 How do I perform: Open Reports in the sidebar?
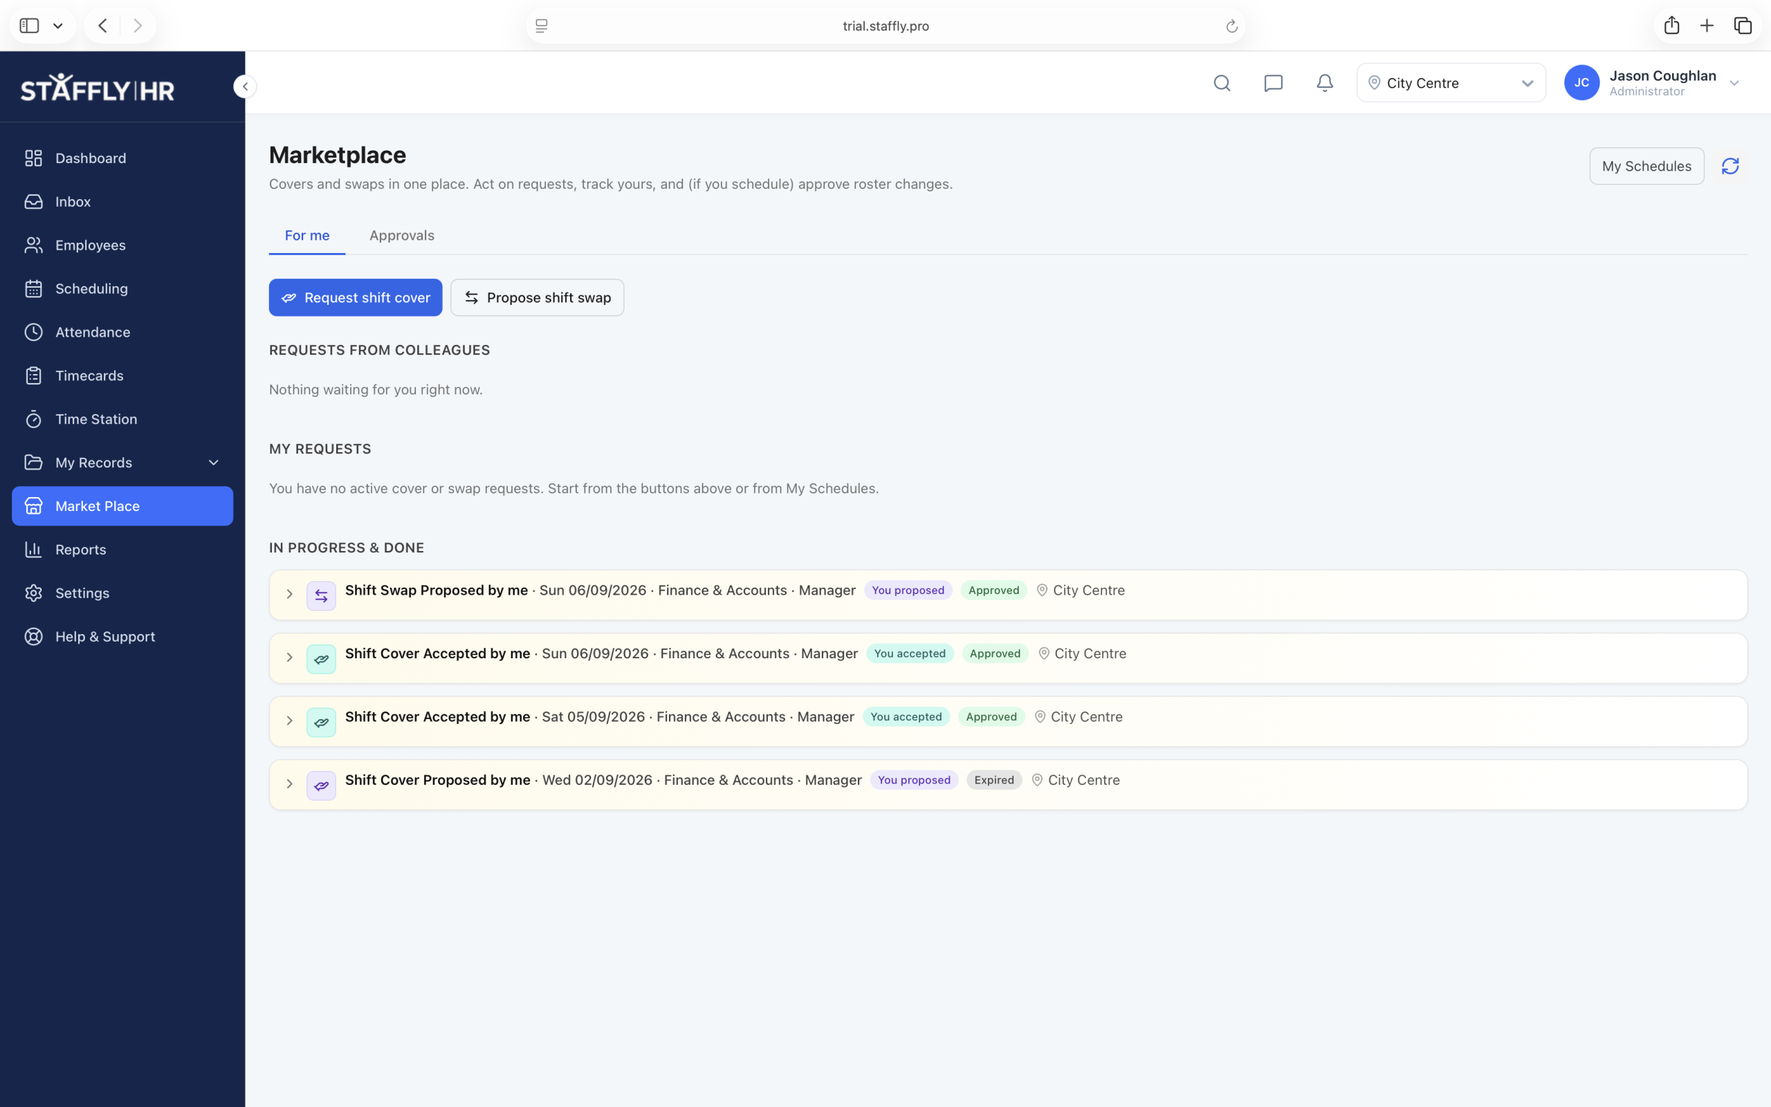[x=122, y=550]
